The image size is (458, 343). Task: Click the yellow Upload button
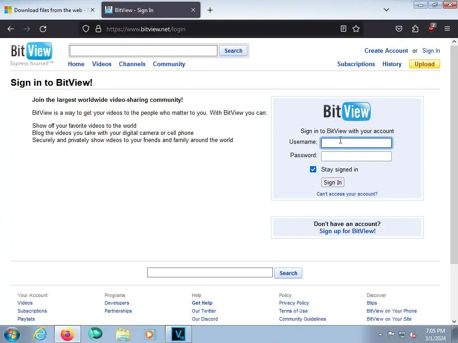coord(424,64)
